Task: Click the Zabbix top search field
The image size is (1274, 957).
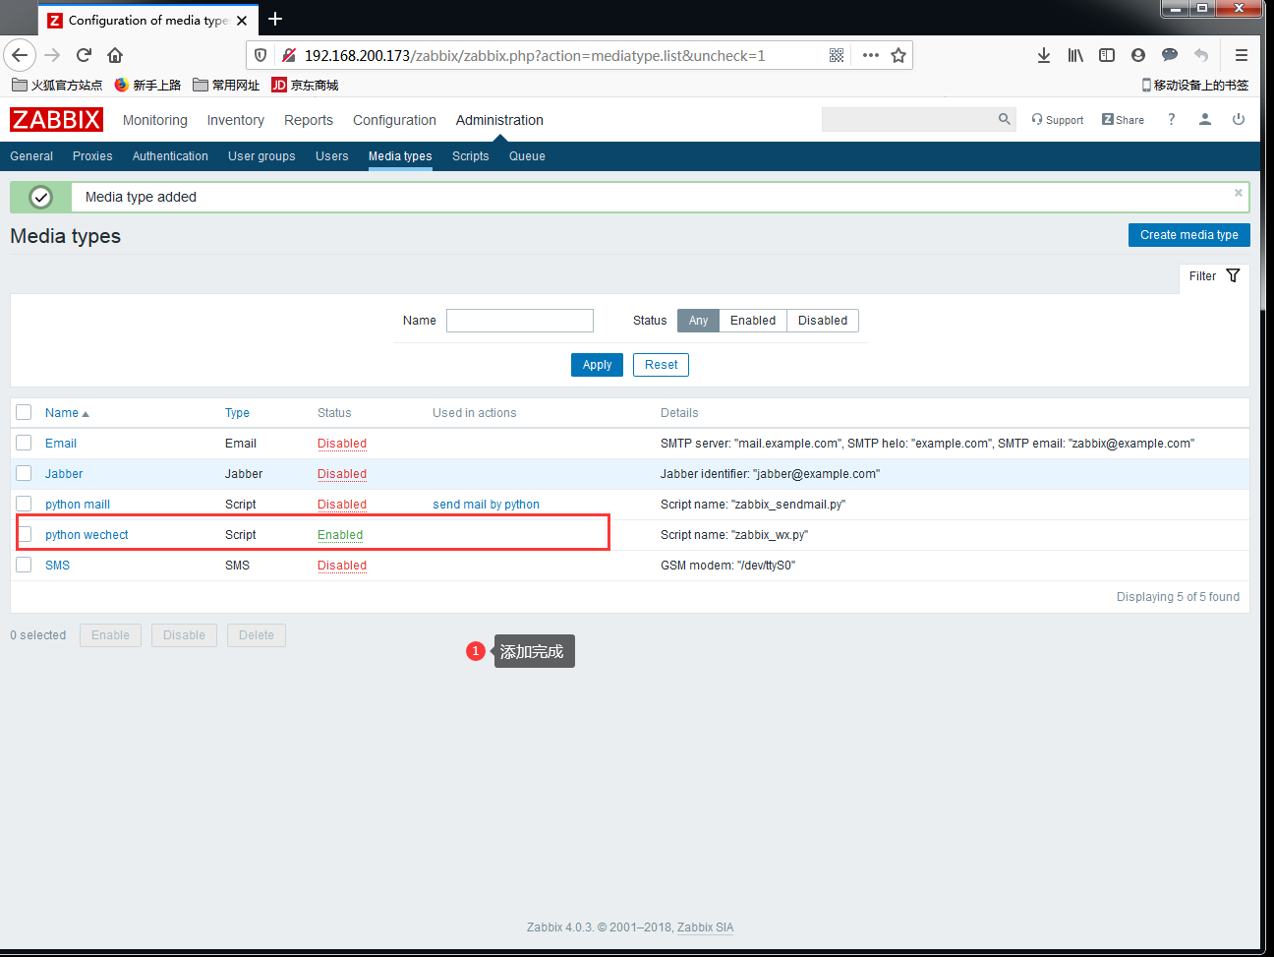Action: pyautogui.click(x=907, y=119)
